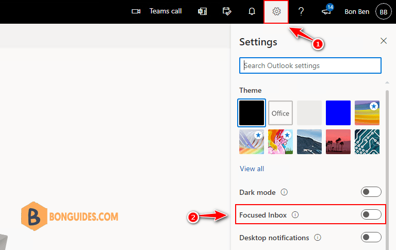Screen dimensions: 396x250
Task: Click the settings panel scrollbar
Action: click(x=387, y=169)
